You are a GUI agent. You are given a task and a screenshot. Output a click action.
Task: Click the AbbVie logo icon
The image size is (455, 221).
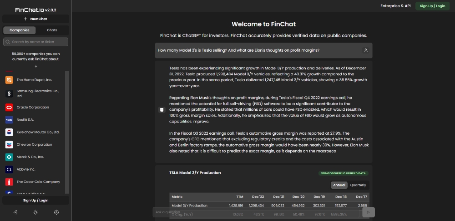pos(9,170)
